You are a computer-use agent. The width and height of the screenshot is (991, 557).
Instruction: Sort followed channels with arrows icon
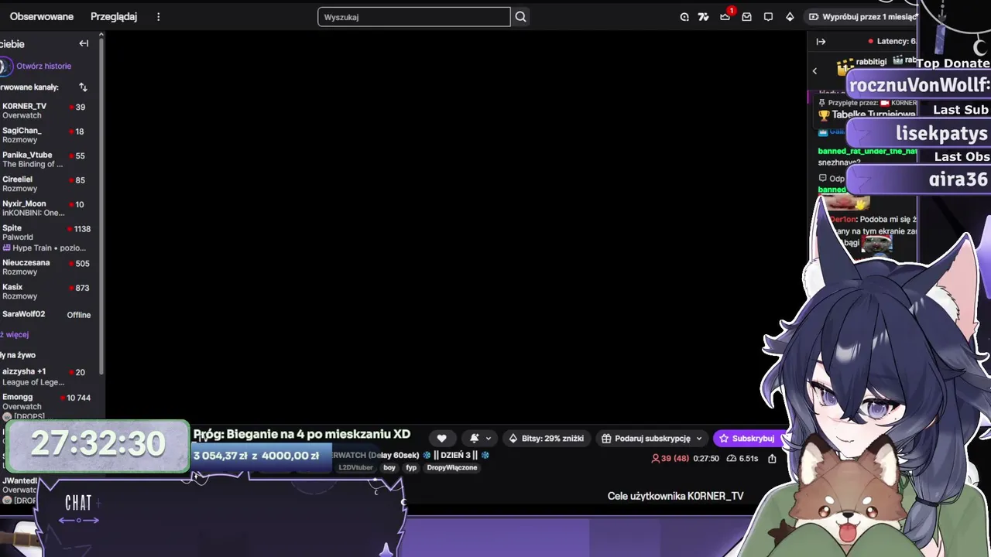click(83, 87)
